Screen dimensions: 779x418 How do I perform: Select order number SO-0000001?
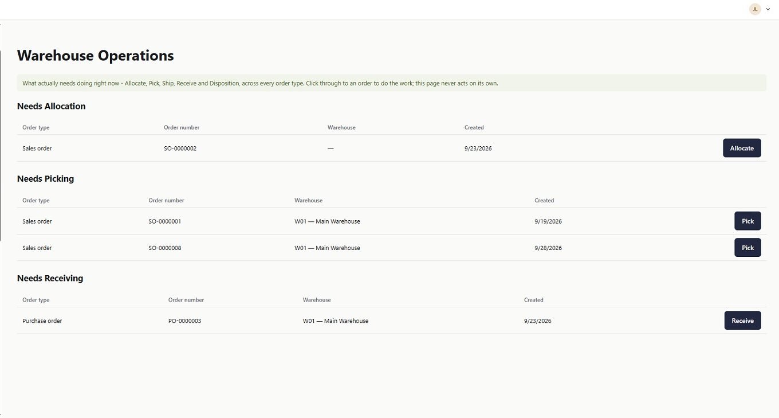tap(165, 221)
